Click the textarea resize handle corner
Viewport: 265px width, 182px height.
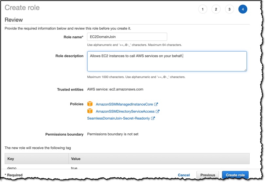pyautogui.click(x=245, y=70)
